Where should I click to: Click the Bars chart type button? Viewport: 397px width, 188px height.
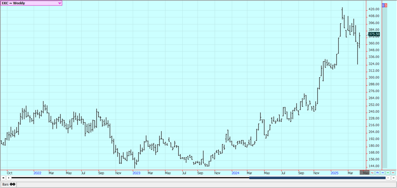point(9,185)
